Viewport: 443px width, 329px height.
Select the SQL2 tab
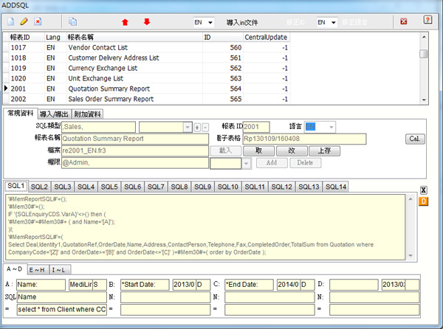(39, 187)
